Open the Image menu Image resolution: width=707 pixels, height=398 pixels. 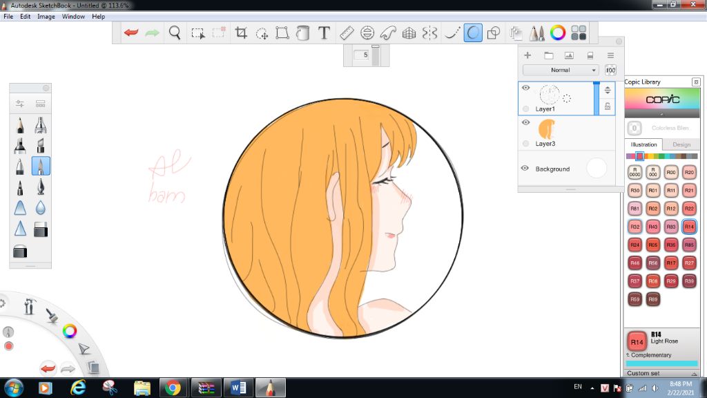46,17
